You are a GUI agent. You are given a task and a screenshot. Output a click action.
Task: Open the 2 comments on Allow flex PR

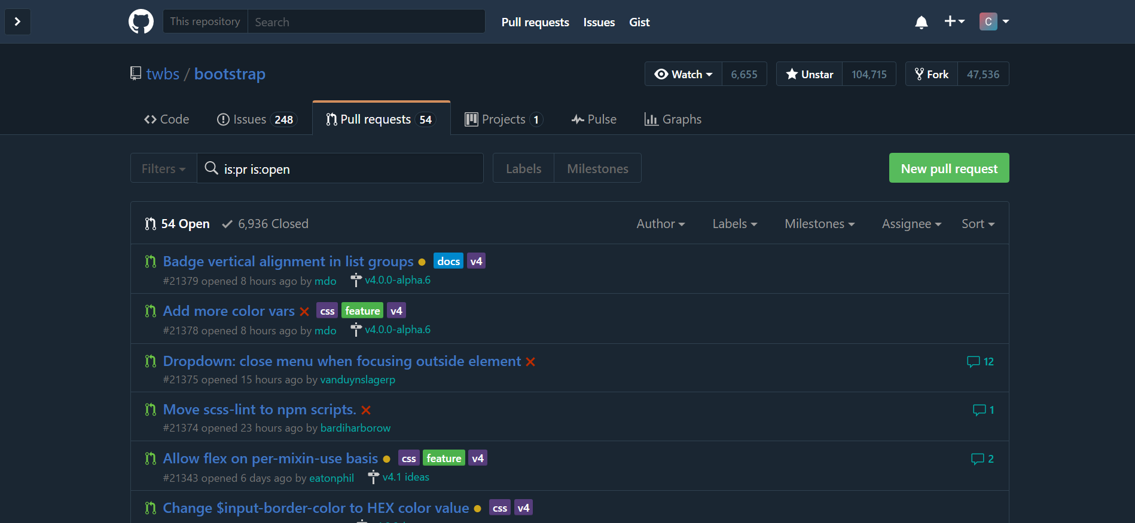pyautogui.click(x=983, y=459)
